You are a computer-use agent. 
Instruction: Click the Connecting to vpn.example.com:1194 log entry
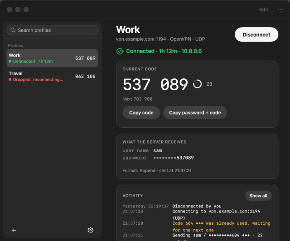(x=216, y=215)
